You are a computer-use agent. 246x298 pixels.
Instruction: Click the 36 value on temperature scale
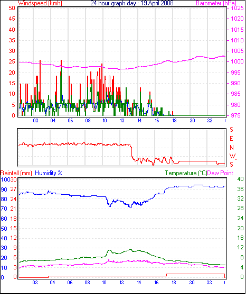point(241,189)
